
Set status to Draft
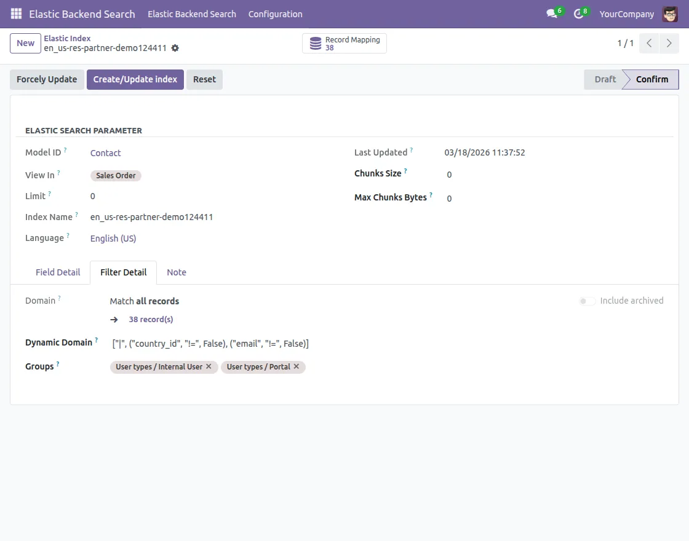pyautogui.click(x=605, y=79)
